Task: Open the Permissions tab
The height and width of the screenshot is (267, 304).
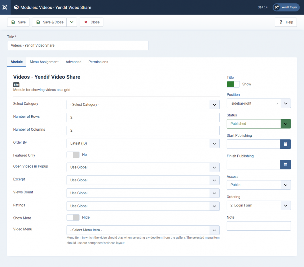Action: (x=98, y=62)
